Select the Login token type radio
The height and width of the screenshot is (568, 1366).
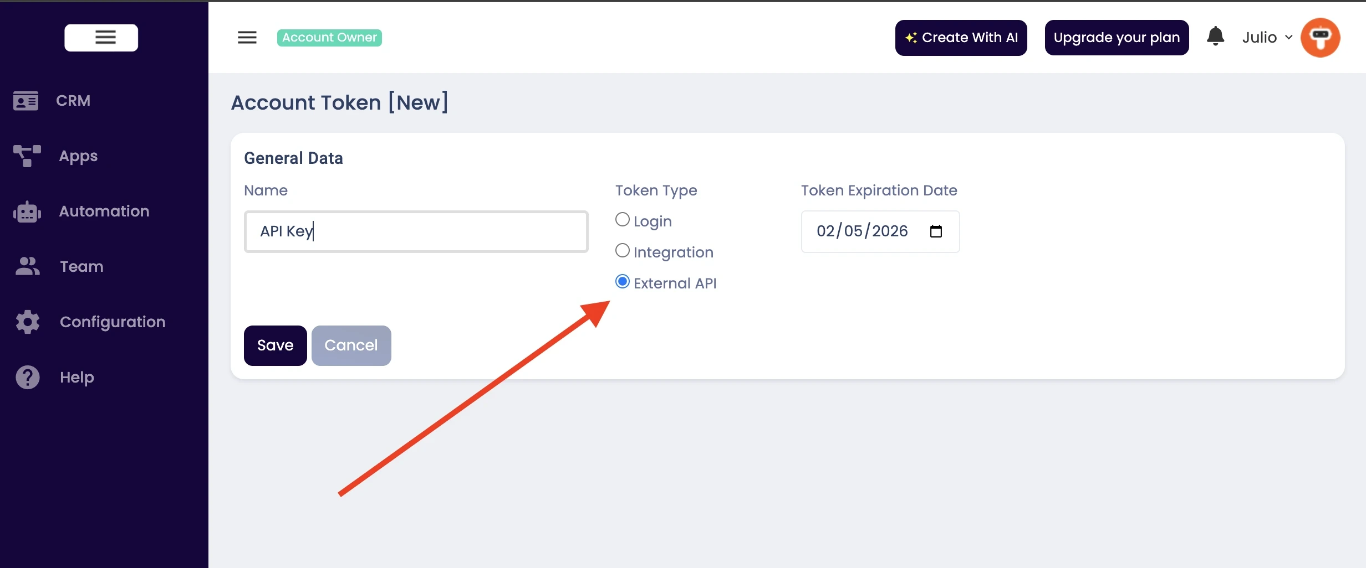click(x=623, y=220)
